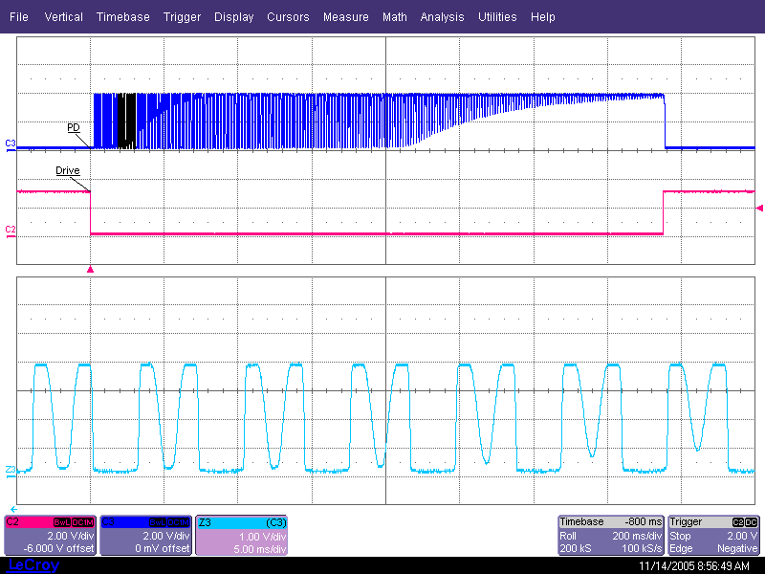Click the Roll mode label
This screenshot has height=574, width=765.
click(568, 536)
